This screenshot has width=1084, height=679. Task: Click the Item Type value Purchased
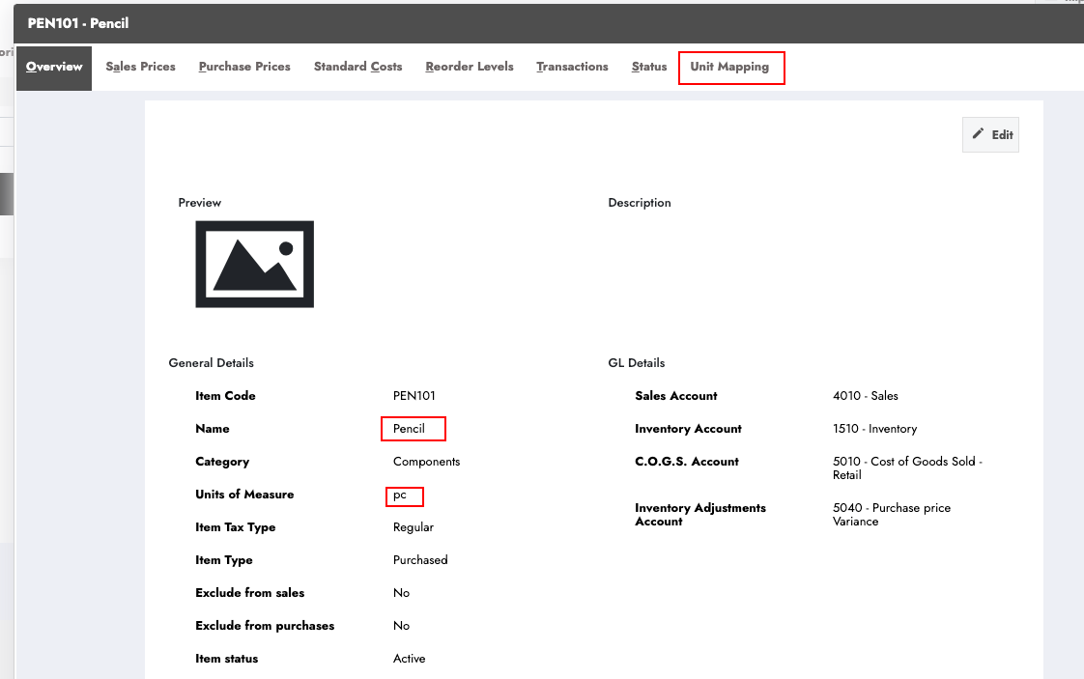(420, 560)
